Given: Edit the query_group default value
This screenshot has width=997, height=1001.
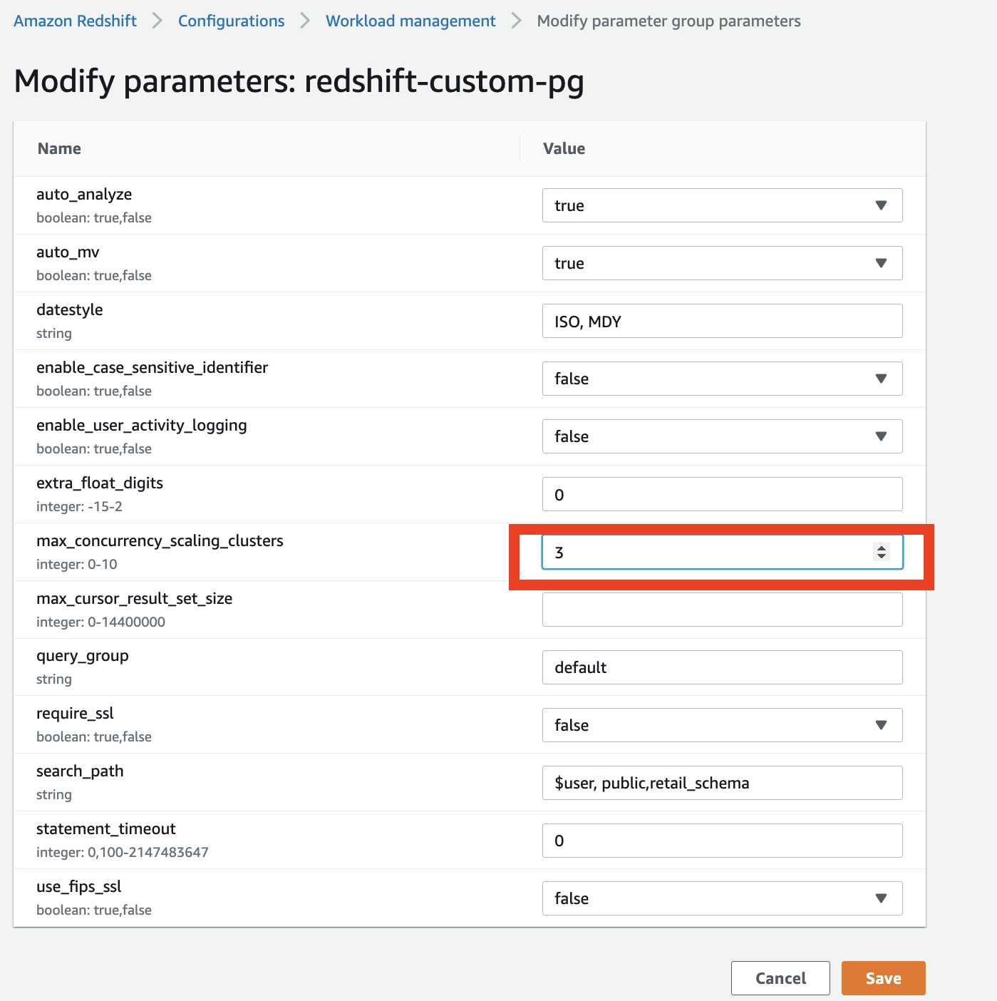Looking at the screenshot, I should [x=722, y=667].
